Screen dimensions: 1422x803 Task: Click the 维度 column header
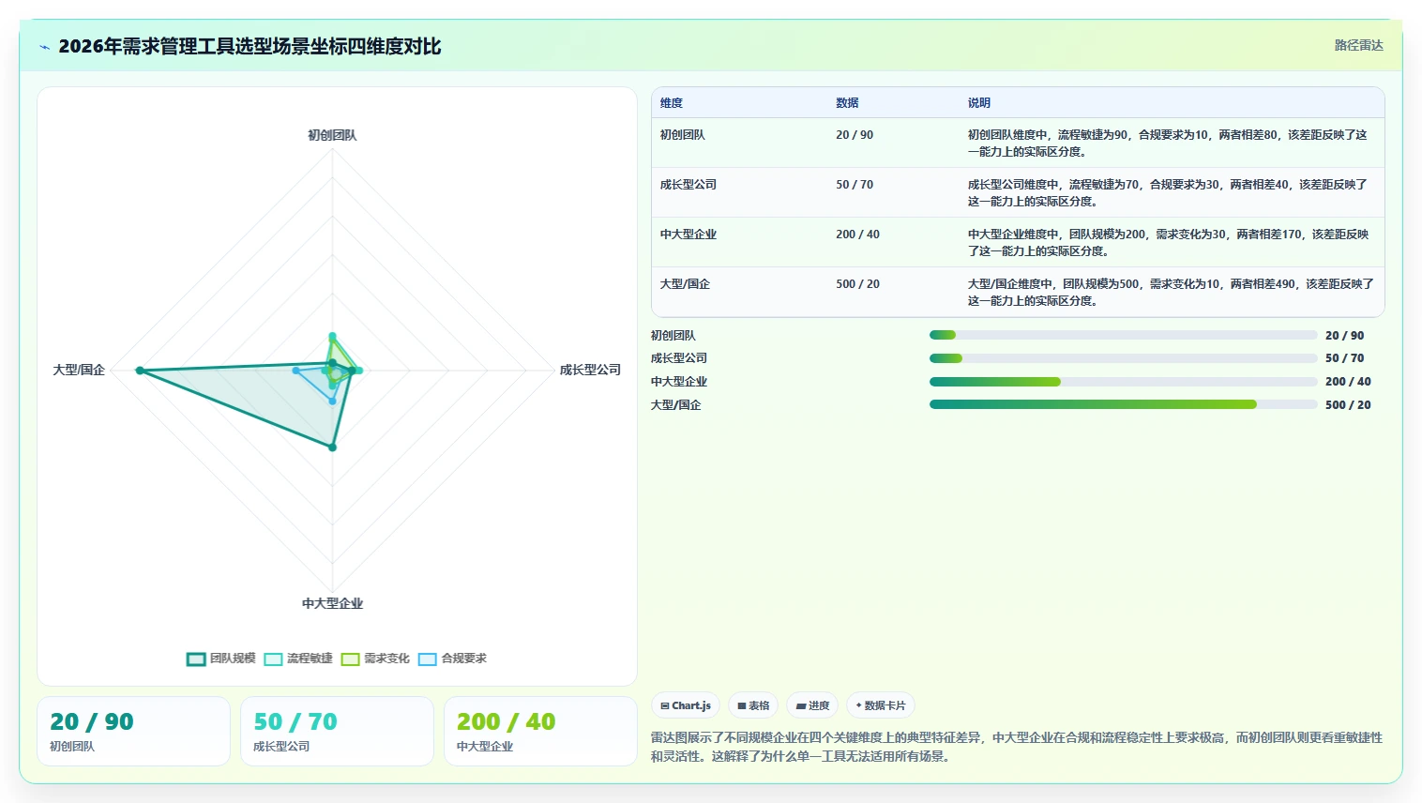tap(672, 103)
